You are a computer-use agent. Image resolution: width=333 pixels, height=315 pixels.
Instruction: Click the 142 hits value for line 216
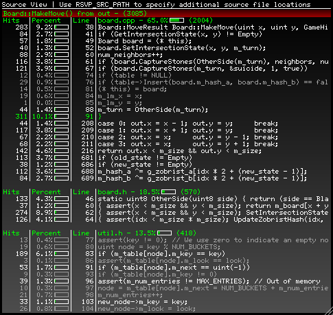21,151
